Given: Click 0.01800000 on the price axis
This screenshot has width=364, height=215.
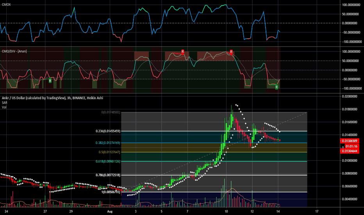Looking at the screenshot, I should coord(350,109).
